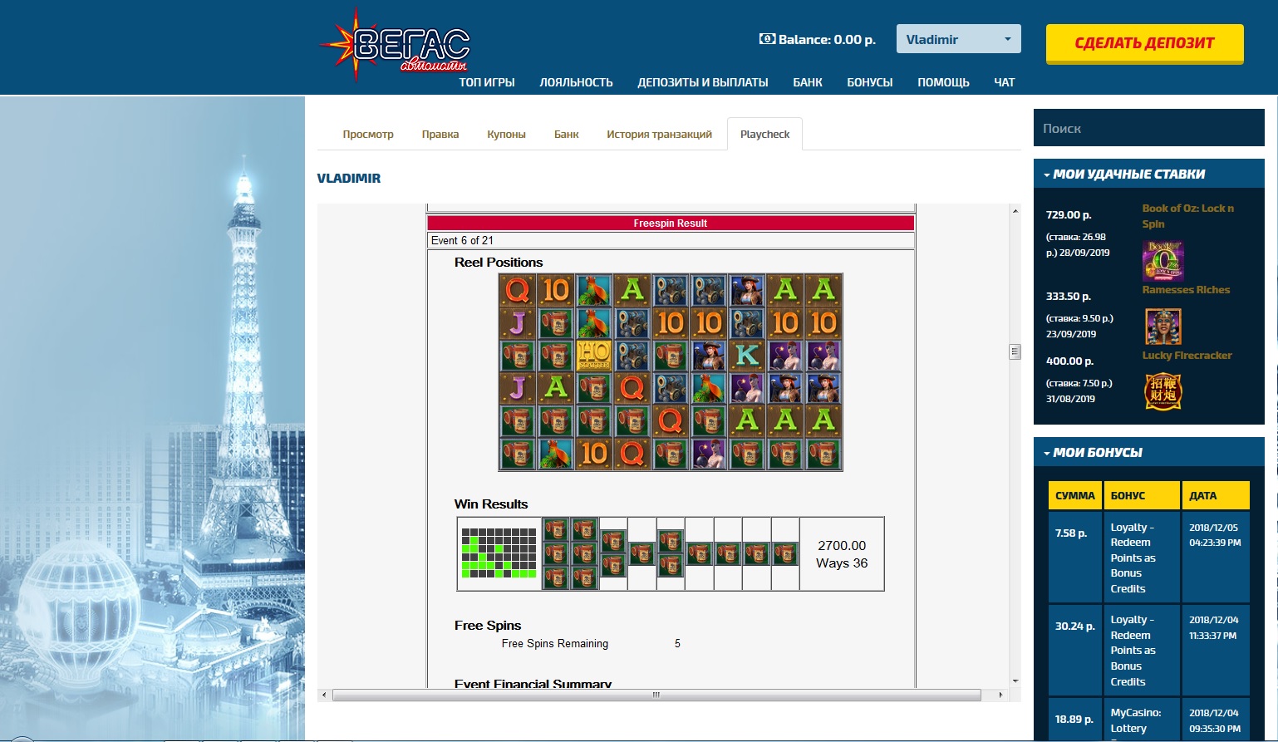Open the БАНК menu item

pos(808,82)
